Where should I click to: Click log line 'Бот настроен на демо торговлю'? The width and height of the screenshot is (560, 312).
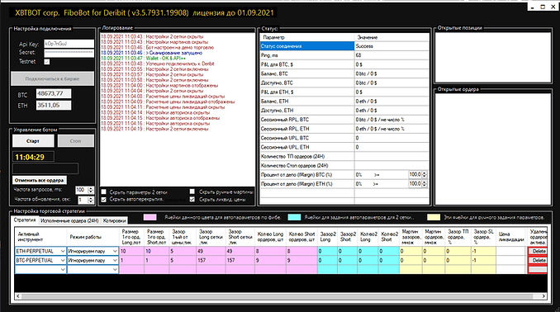click(157, 48)
